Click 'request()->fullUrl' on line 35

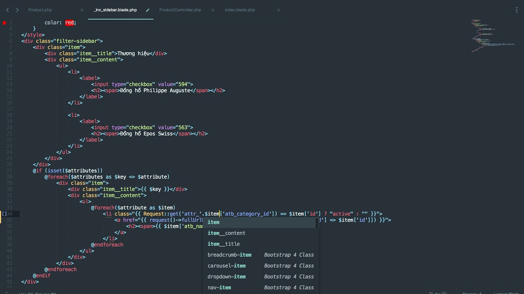click(177, 220)
